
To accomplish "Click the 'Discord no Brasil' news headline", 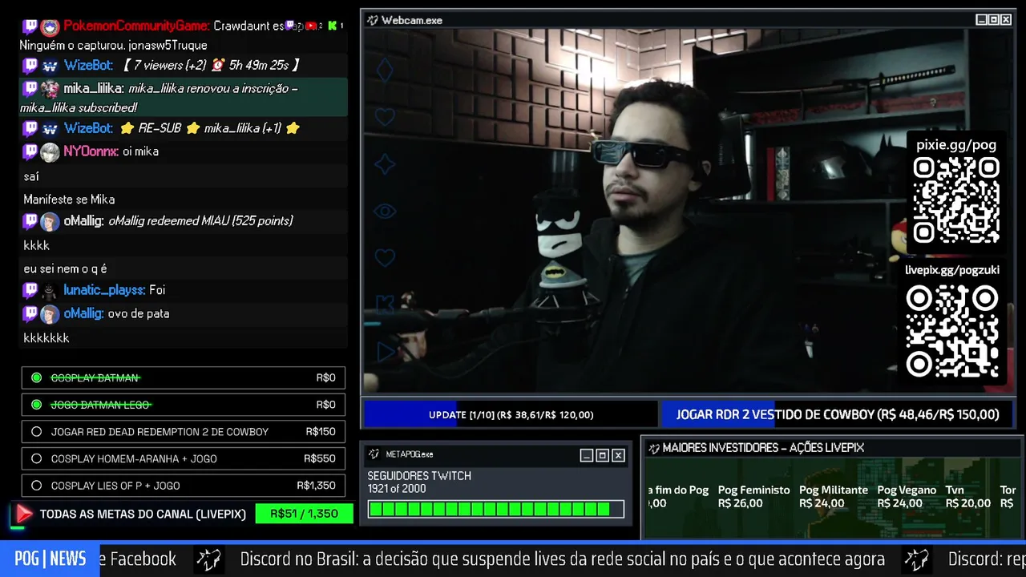I will click(562, 559).
